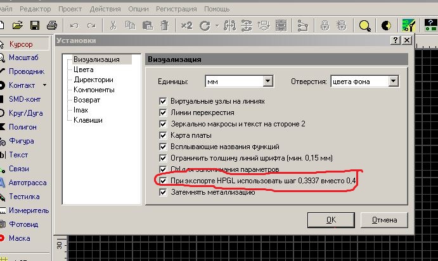The image size is (438, 261).
Task: Open a file with the folder icon
Action: click(18, 26)
